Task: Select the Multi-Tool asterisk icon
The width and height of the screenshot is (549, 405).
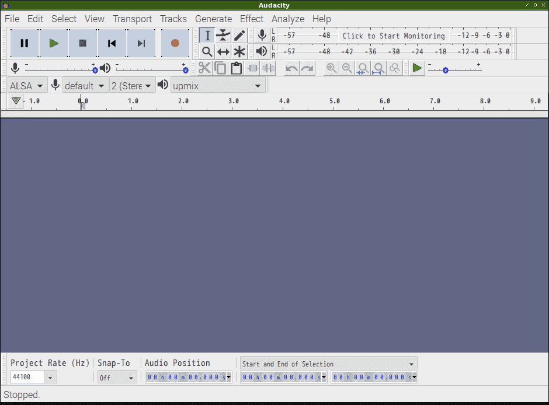Action: click(239, 52)
